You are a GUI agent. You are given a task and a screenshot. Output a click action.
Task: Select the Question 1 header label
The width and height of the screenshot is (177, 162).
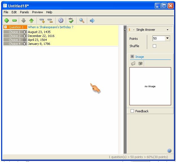click(16, 27)
